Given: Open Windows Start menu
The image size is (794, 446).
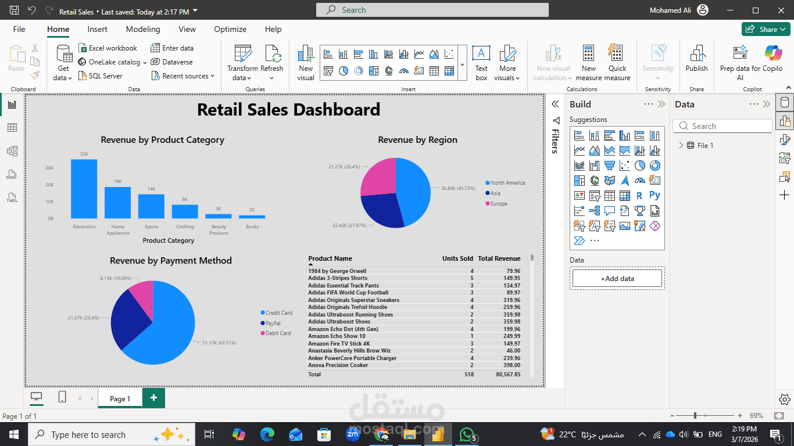Looking at the screenshot, I should pos(14,434).
